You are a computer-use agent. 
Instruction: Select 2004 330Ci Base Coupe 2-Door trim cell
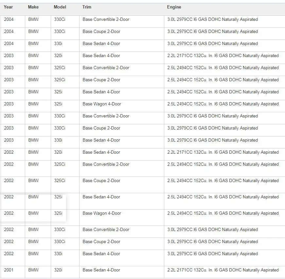pyautogui.click(x=122, y=34)
